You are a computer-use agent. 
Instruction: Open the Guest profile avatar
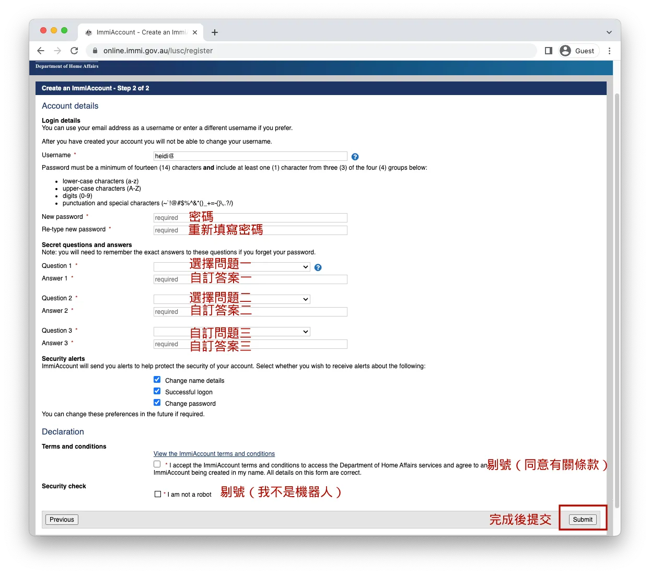coord(565,51)
